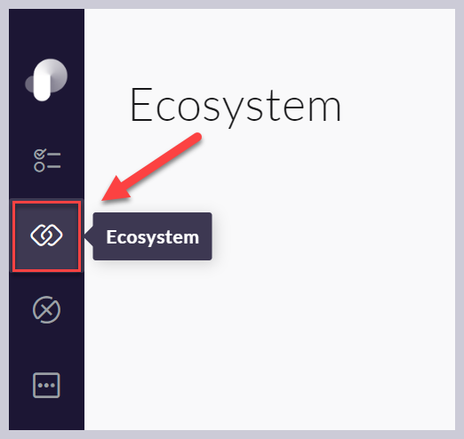
Task: Click the interlocking links Ecosystem icon
Action: [x=46, y=235]
